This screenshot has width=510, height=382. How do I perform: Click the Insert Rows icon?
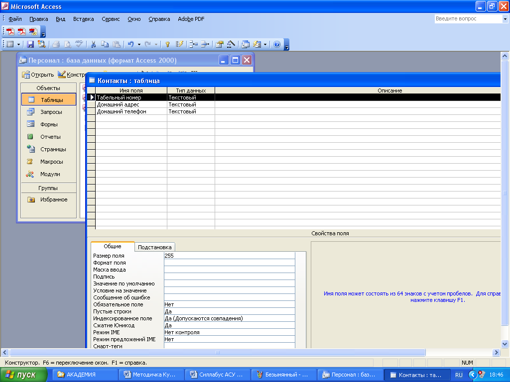(194, 44)
